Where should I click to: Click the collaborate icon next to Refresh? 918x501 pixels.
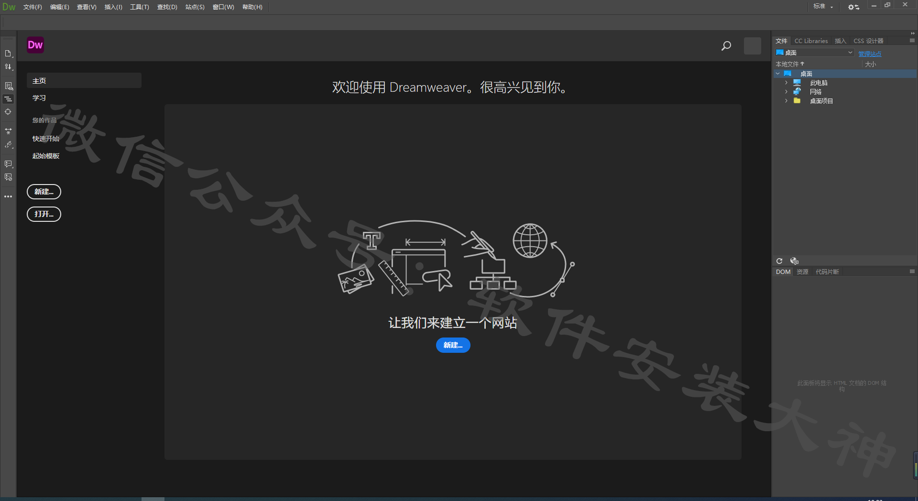point(794,261)
